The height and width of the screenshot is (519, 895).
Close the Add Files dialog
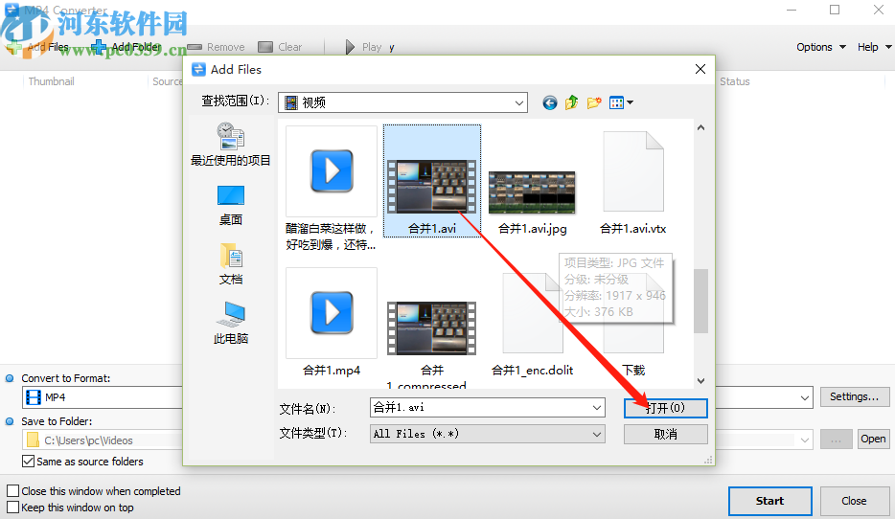tap(700, 69)
